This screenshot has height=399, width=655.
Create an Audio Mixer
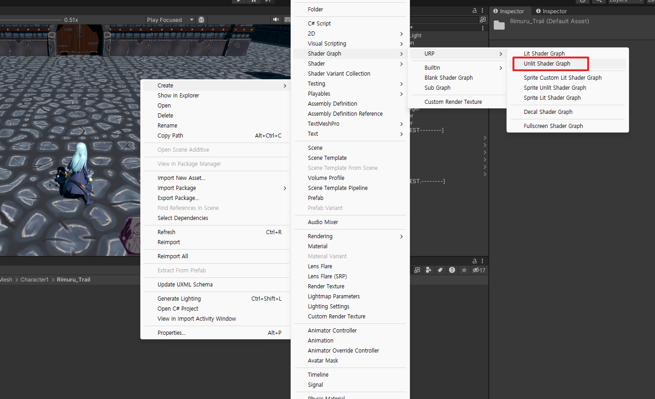[350, 222]
